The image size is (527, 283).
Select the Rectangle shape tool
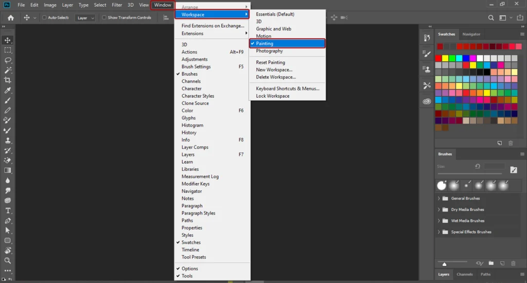[x=7, y=241]
